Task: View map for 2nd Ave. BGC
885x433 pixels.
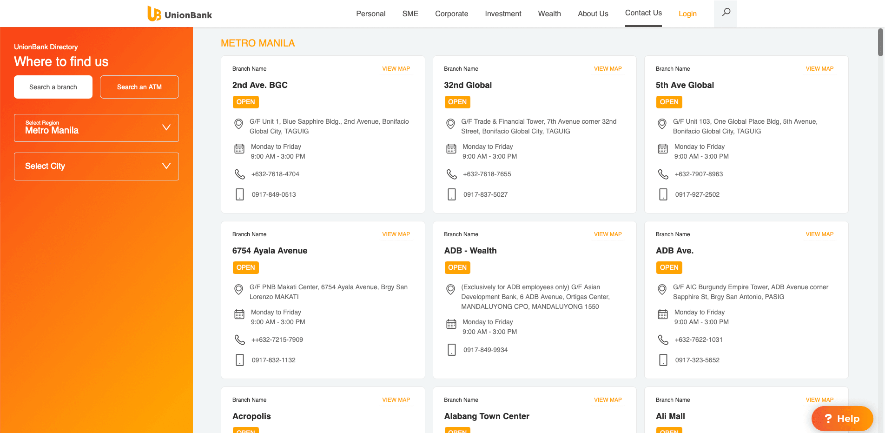Action: (x=396, y=69)
